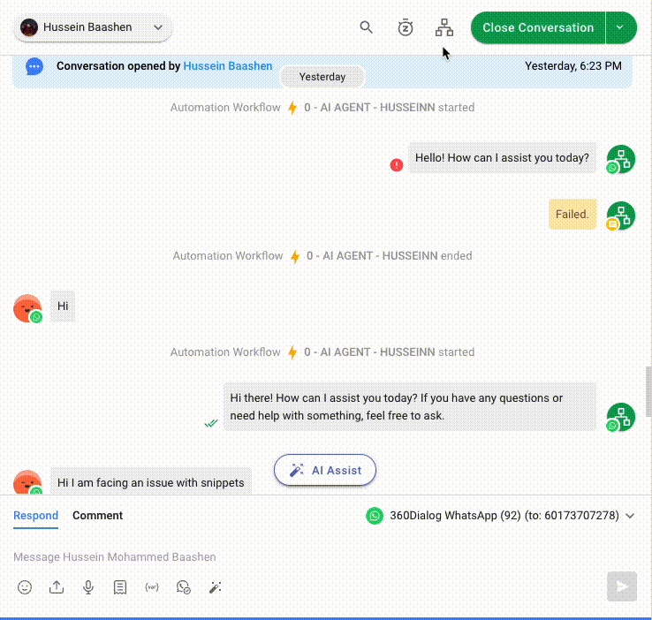This screenshot has height=620, width=652.
Task: Click the upload attachment icon
Action: tap(57, 586)
